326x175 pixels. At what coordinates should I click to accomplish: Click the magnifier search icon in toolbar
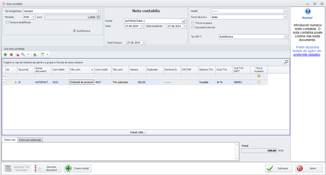[x=23, y=55]
